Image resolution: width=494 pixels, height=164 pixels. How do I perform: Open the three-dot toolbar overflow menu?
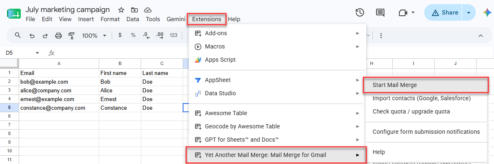click(381, 36)
